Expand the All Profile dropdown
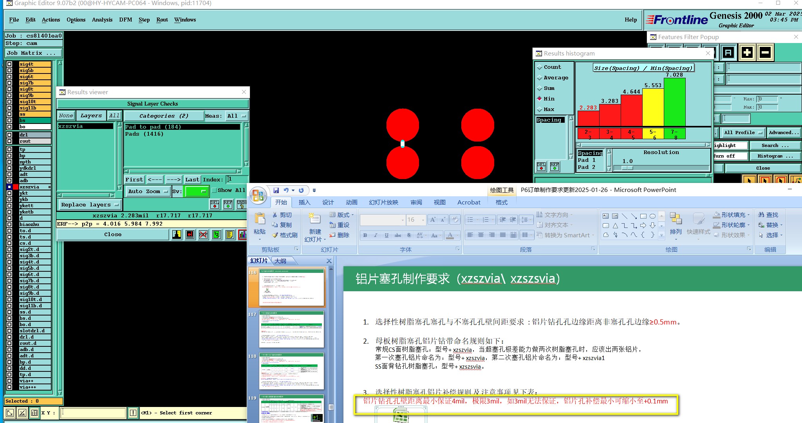Viewport: 802px width, 423px height. 743,133
